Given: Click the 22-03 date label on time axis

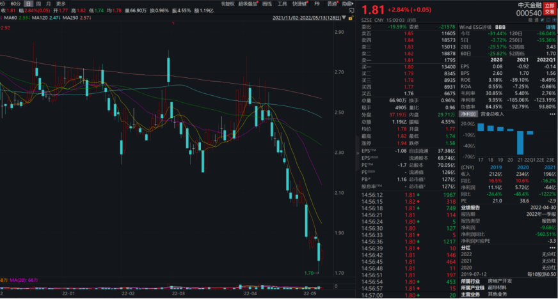Looking at the screenshot, I should 178,294.
